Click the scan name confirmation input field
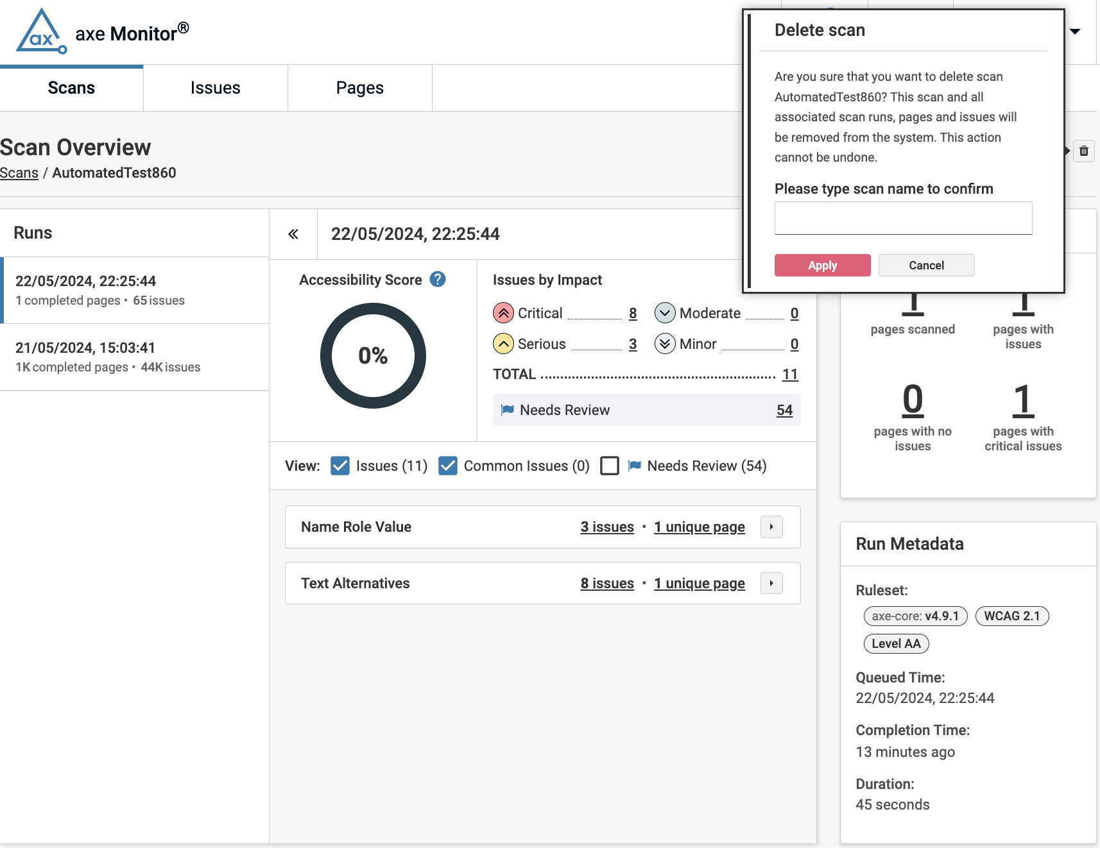 pyautogui.click(x=903, y=219)
